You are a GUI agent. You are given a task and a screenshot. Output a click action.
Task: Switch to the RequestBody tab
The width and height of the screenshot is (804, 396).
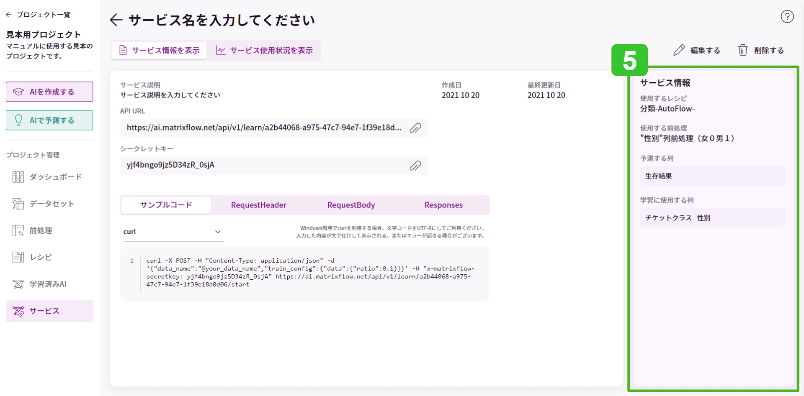pyautogui.click(x=351, y=205)
